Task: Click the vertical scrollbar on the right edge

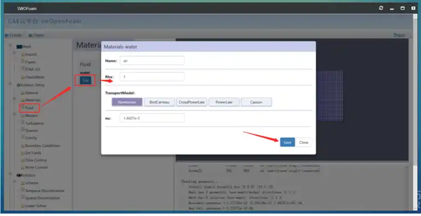Action: click(x=415, y=112)
